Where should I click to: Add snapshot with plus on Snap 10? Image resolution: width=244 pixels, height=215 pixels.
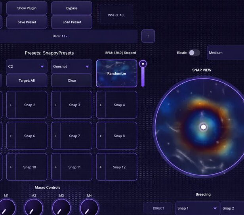11,167
